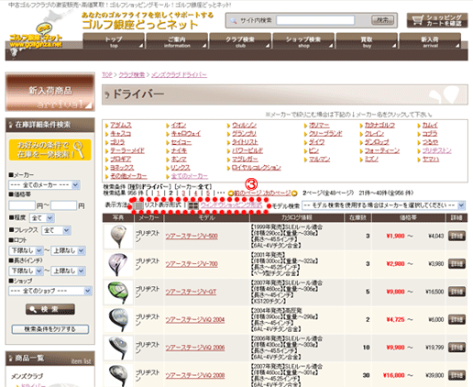Open the ツアーステージV-GT model link

pos(191,292)
